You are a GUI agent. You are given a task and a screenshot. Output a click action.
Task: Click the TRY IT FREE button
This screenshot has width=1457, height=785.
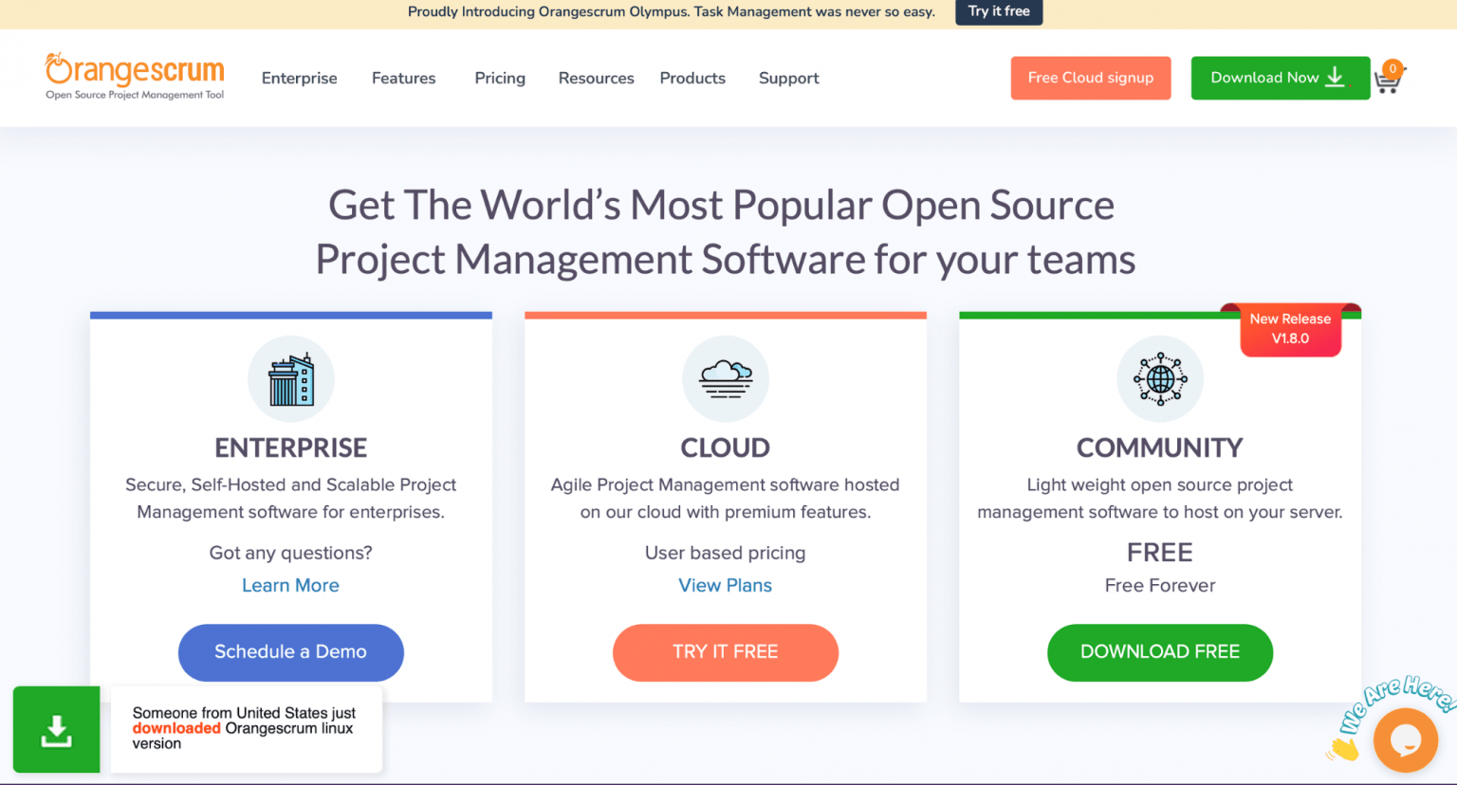(725, 652)
